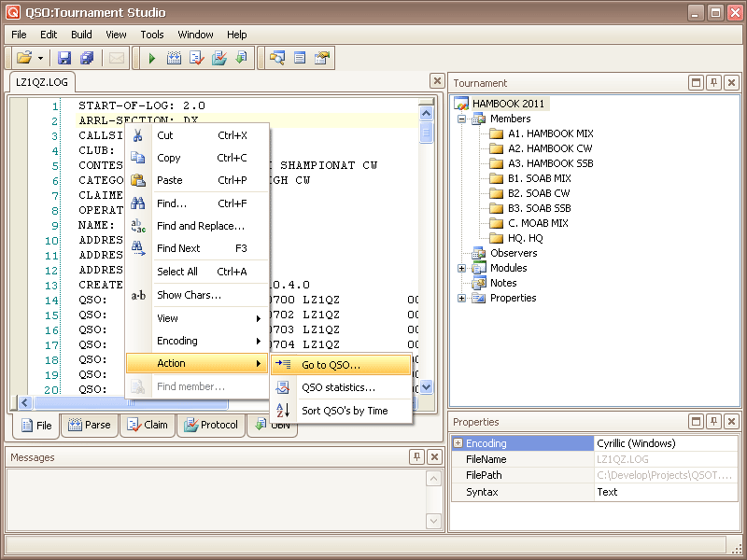Click the Save icon in toolbar
The height and width of the screenshot is (560, 747).
[64, 58]
